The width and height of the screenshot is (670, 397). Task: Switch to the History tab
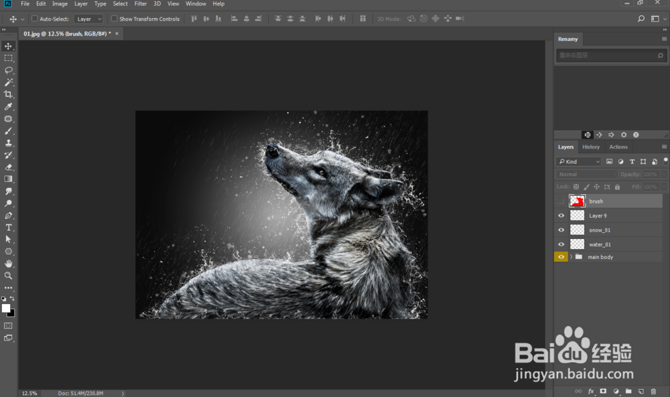click(x=591, y=147)
